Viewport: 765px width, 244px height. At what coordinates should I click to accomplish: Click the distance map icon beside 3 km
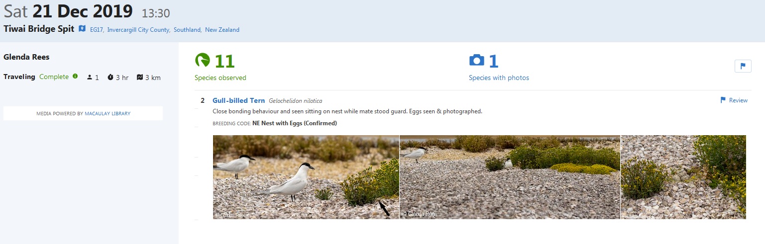(x=140, y=78)
